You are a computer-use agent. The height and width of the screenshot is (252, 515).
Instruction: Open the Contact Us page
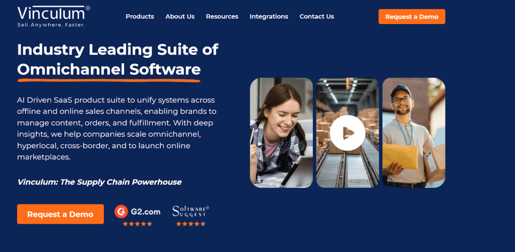(316, 17)
